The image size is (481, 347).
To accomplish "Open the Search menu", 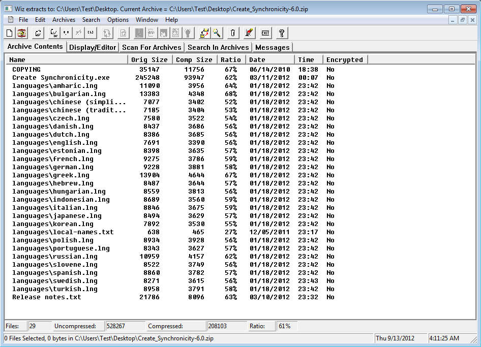I will click(91, 20).
